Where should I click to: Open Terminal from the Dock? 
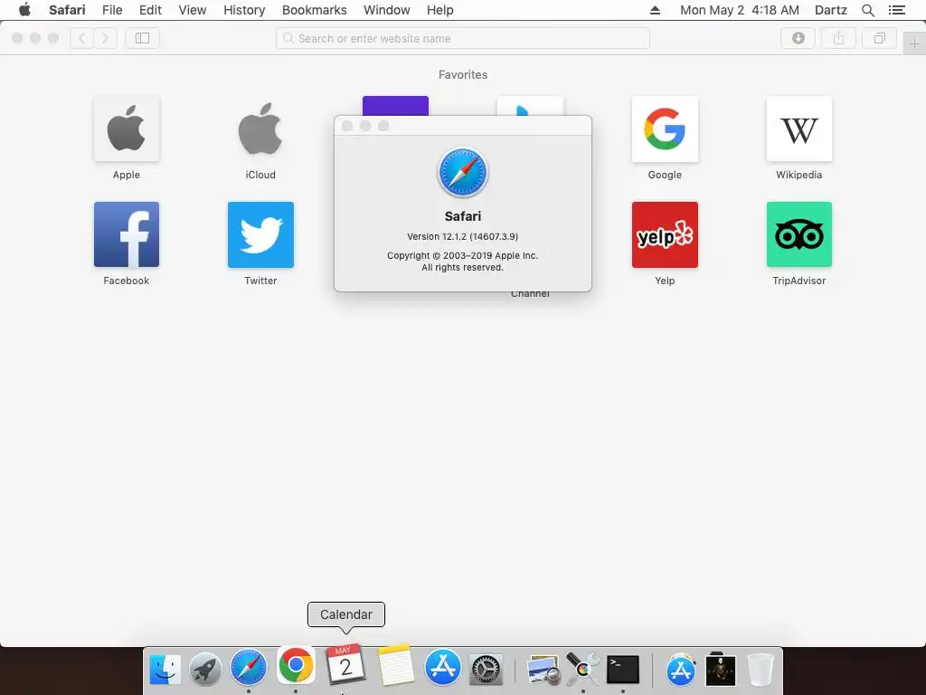(623, 671)
